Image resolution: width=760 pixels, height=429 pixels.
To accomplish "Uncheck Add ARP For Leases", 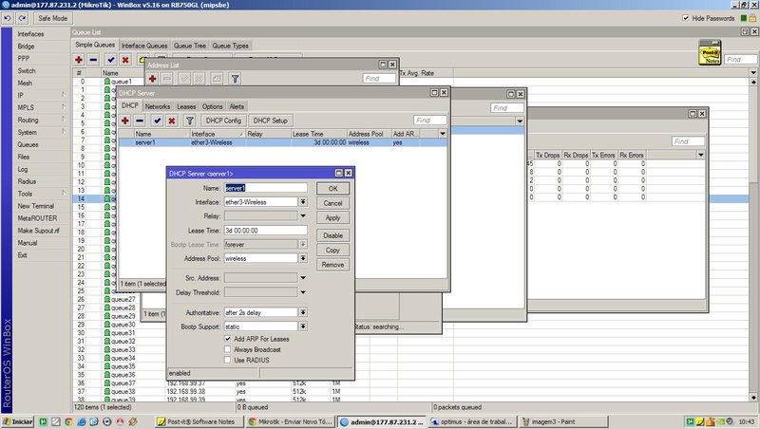I will tap(227, 339).
